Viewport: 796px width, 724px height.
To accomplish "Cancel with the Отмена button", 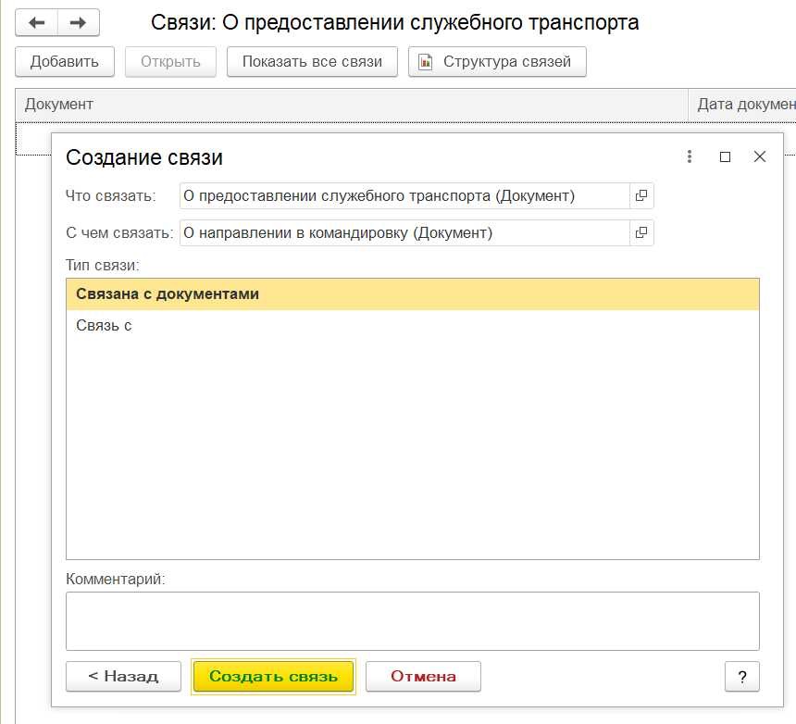I will tap(423, 676).
